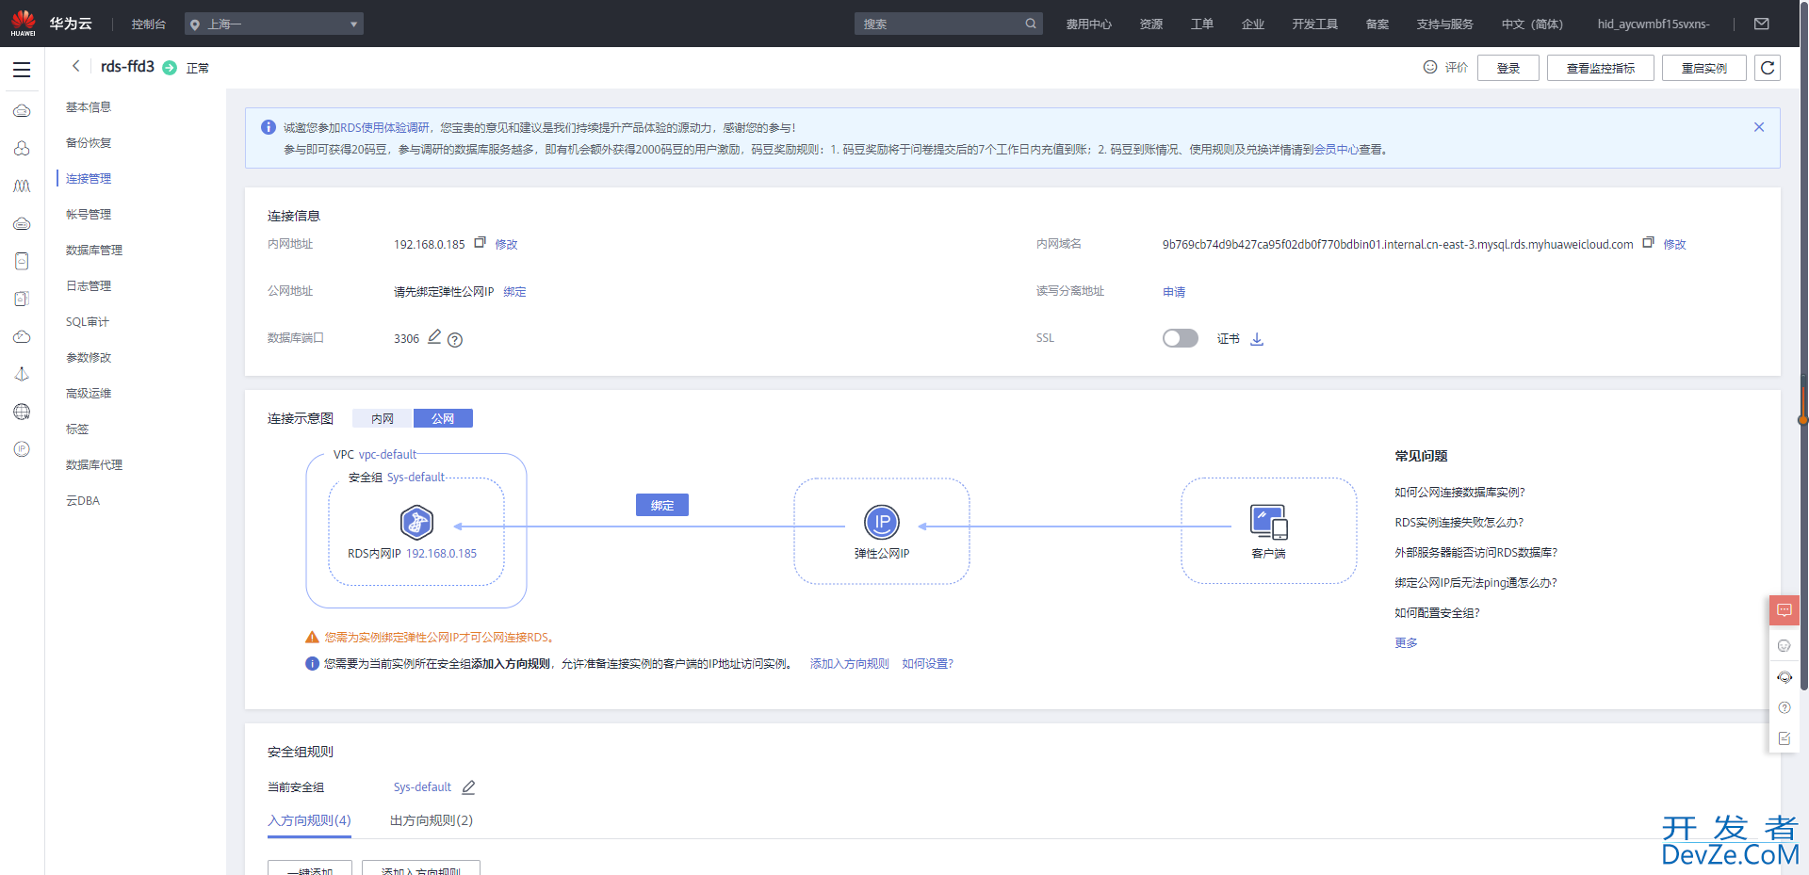Switch to 出方向规则(2) tab
This screenshot has height=875, width=1809.
pyautogui.click(x=432, y=820)
